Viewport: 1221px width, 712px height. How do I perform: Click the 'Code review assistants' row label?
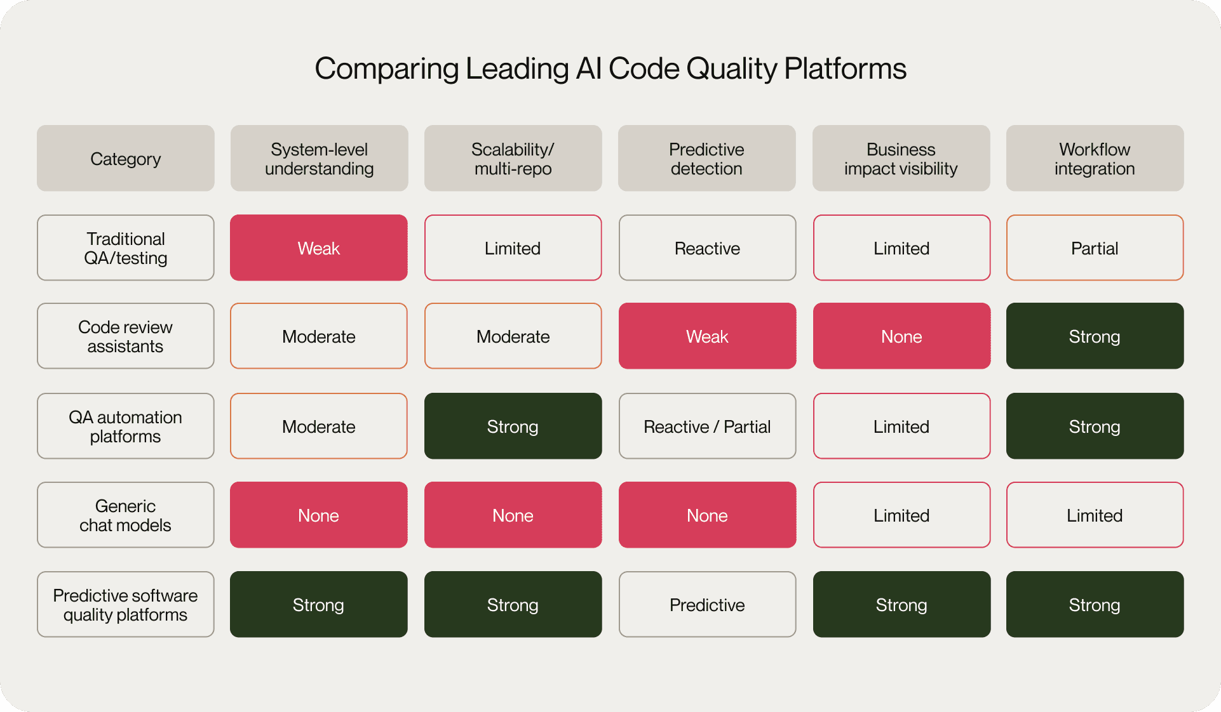(x=125, y=336)
